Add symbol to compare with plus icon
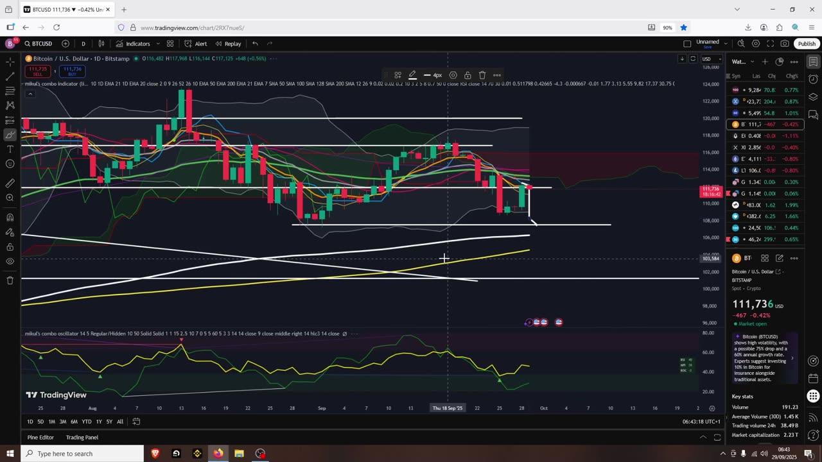This screenshot has width=822, height=462. 66,44
